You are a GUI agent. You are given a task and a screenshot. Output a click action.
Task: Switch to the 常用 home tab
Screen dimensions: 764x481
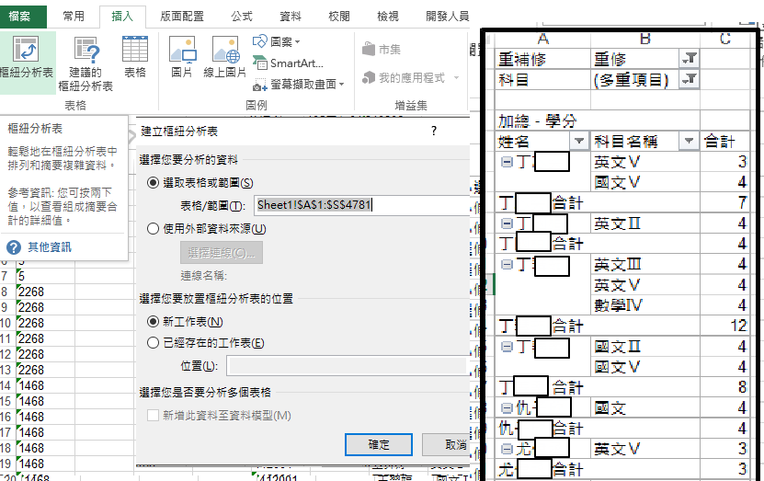pyautogui.click(x=74, y=17)
